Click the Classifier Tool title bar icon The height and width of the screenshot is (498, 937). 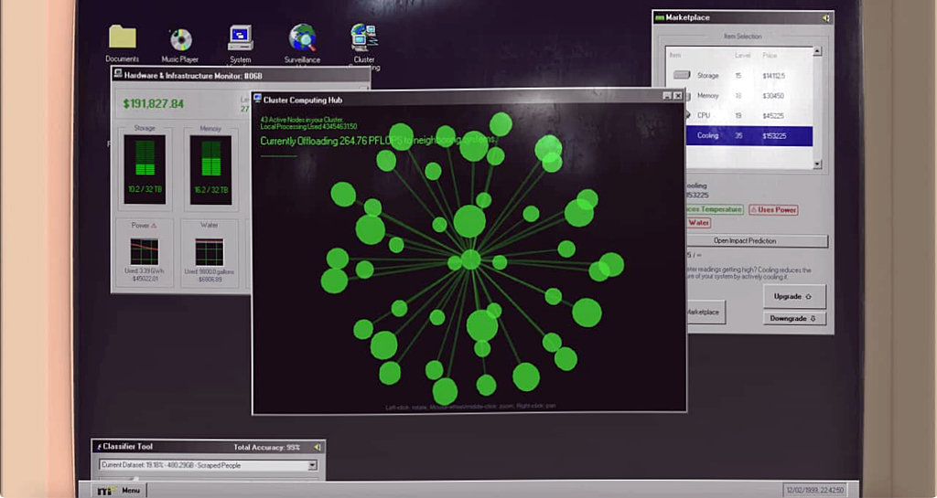pos(99,447)
